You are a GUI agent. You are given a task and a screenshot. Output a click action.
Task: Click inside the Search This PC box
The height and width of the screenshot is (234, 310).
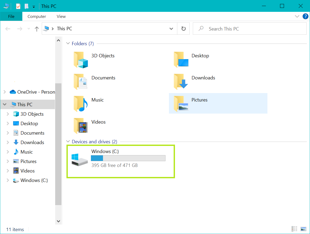coord(236,28)
